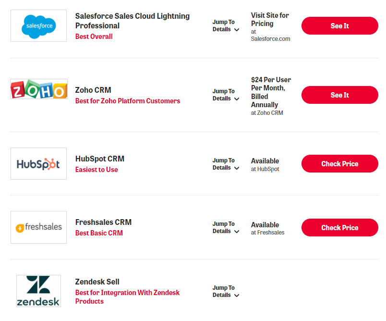Click the Zoho colorful logo
386x321 pixels.
[38, 89]
